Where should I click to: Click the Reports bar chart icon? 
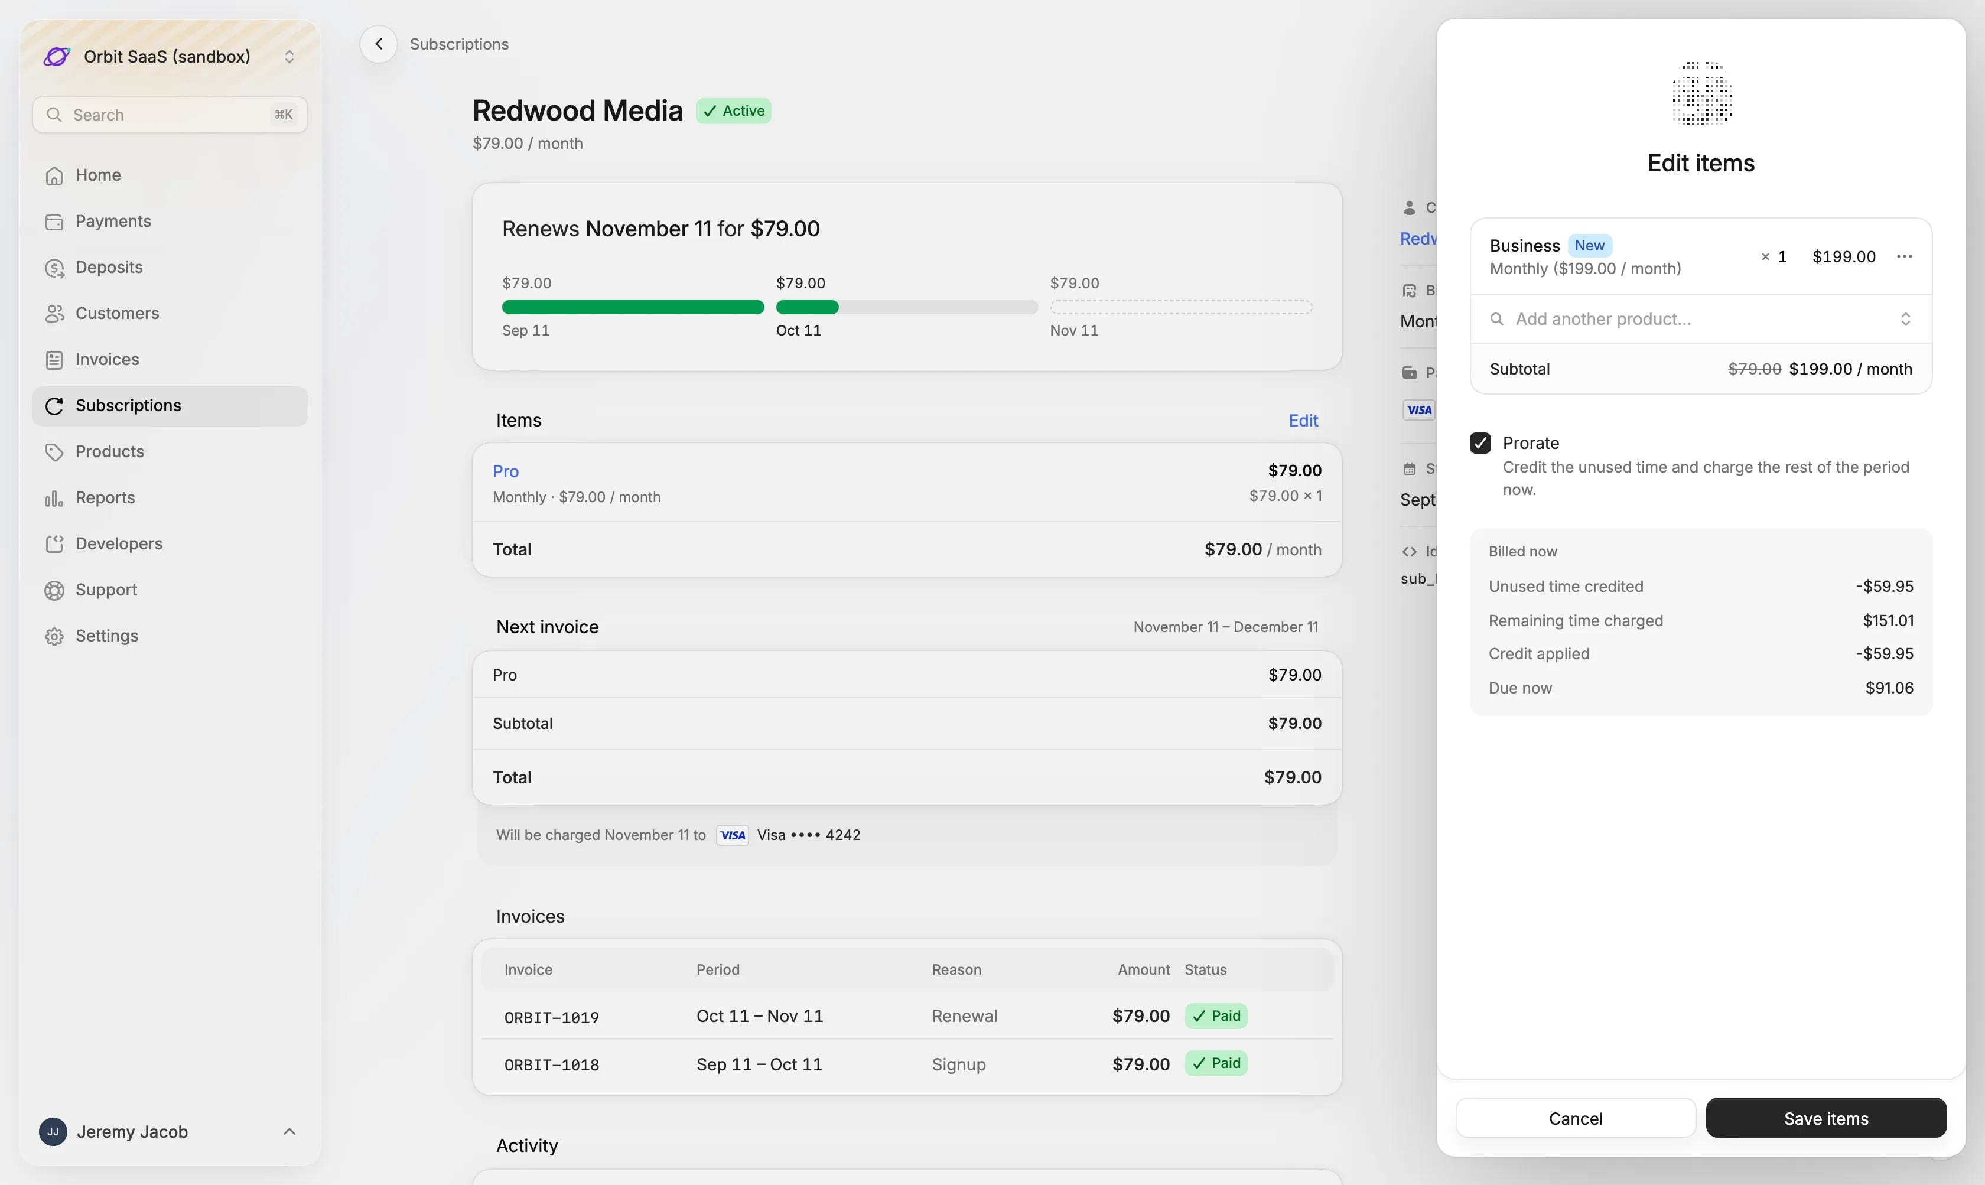click(54, 498)
